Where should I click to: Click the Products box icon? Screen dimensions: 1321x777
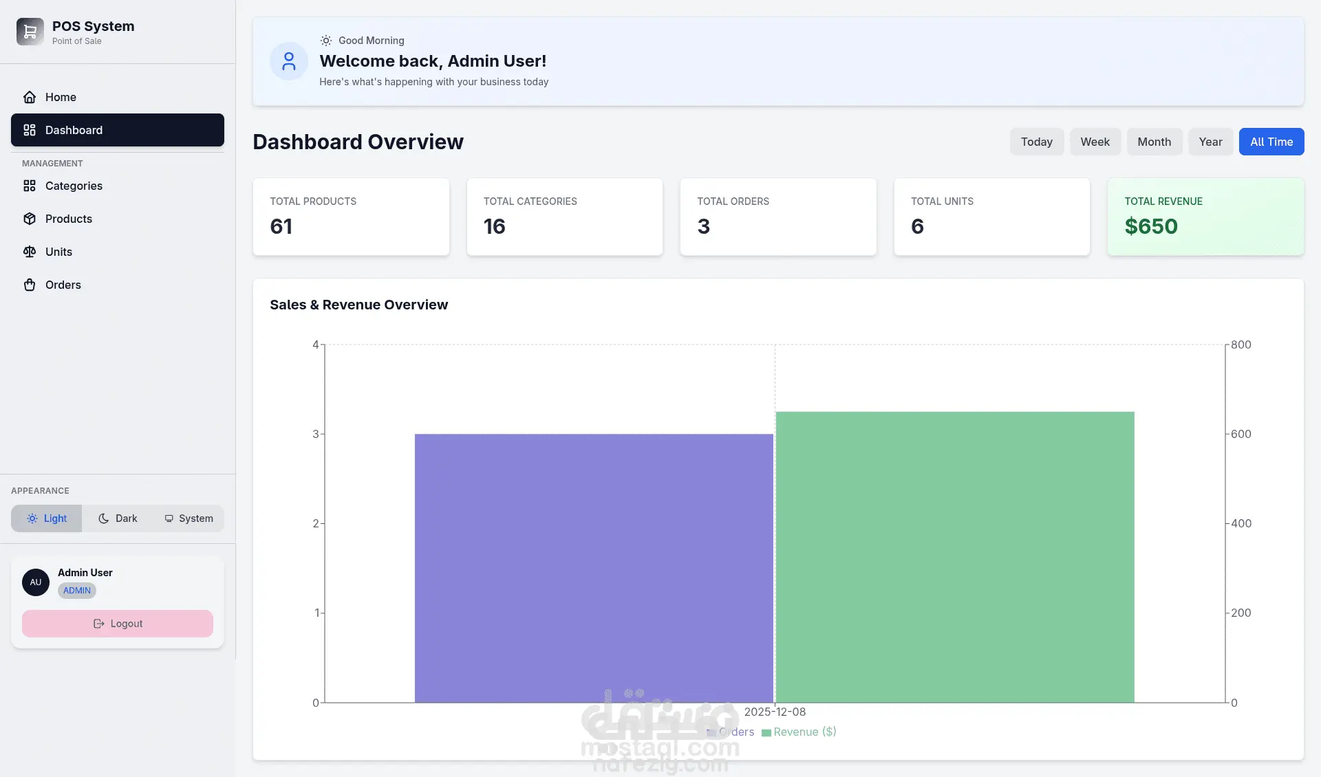[x=30, y=219]
